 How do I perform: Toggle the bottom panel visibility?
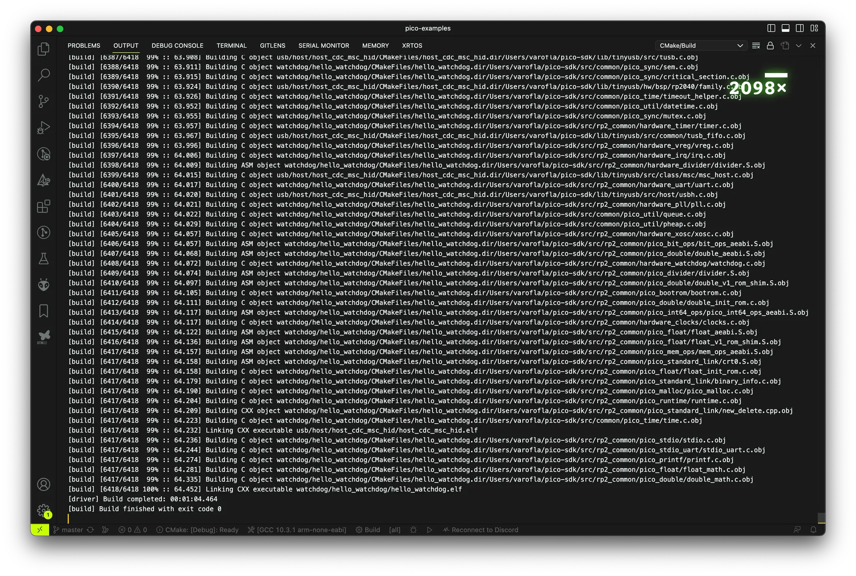pyautogui.click(x=785, y=28)
